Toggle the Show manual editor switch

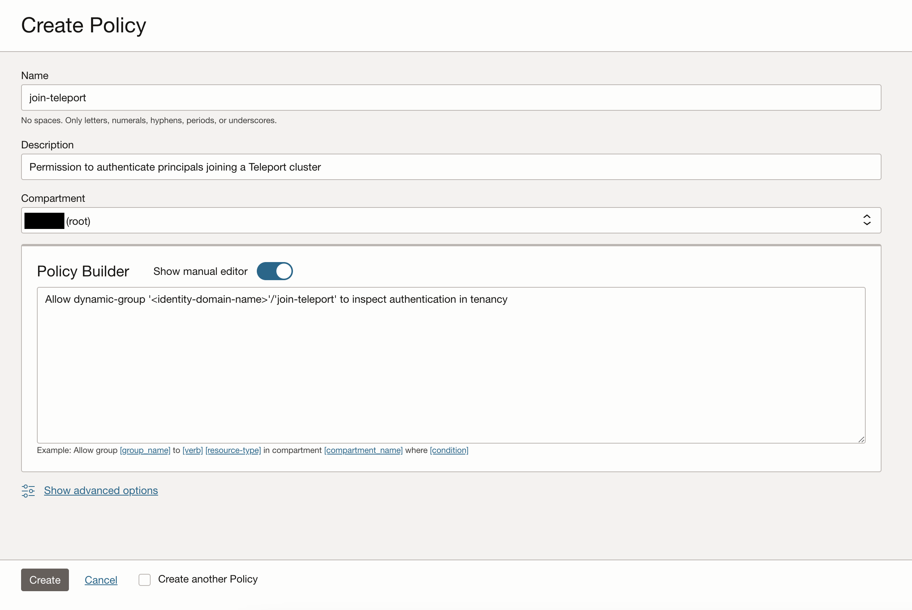pyautogui.click(x=275, y=271)
